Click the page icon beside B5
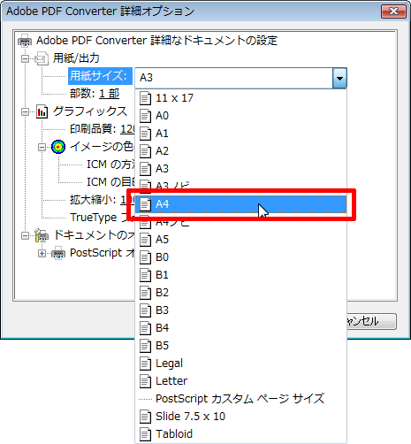The height and width of the screenshot is (444, 411). click(145, 346)
